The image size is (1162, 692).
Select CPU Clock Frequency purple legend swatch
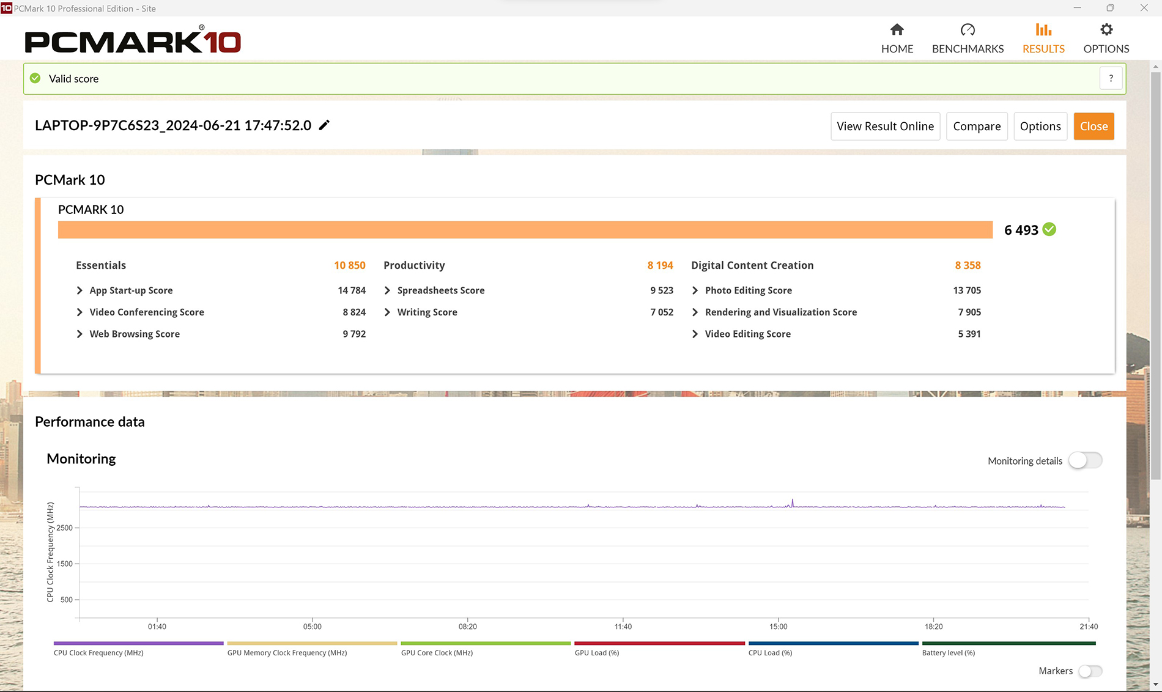click(138, 643)
